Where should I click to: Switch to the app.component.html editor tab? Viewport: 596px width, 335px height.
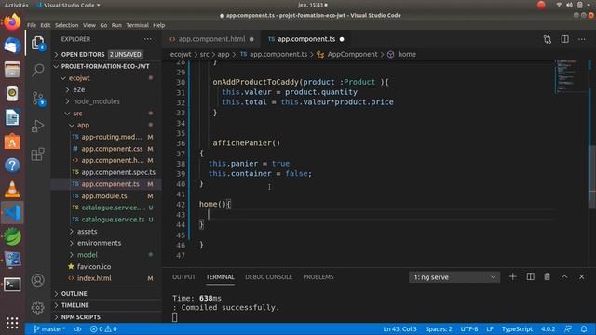click(211, 39)
